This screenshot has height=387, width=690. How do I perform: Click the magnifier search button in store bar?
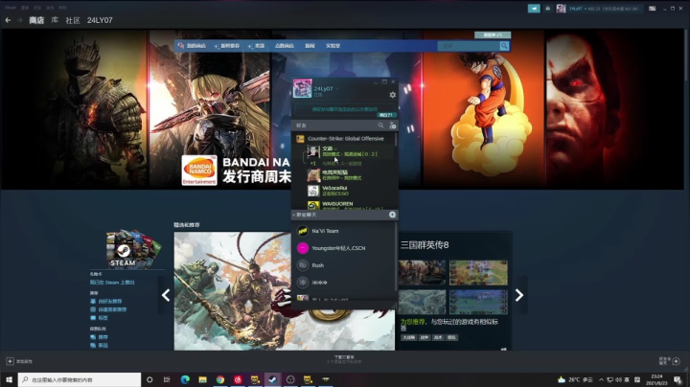click(504, 46)
